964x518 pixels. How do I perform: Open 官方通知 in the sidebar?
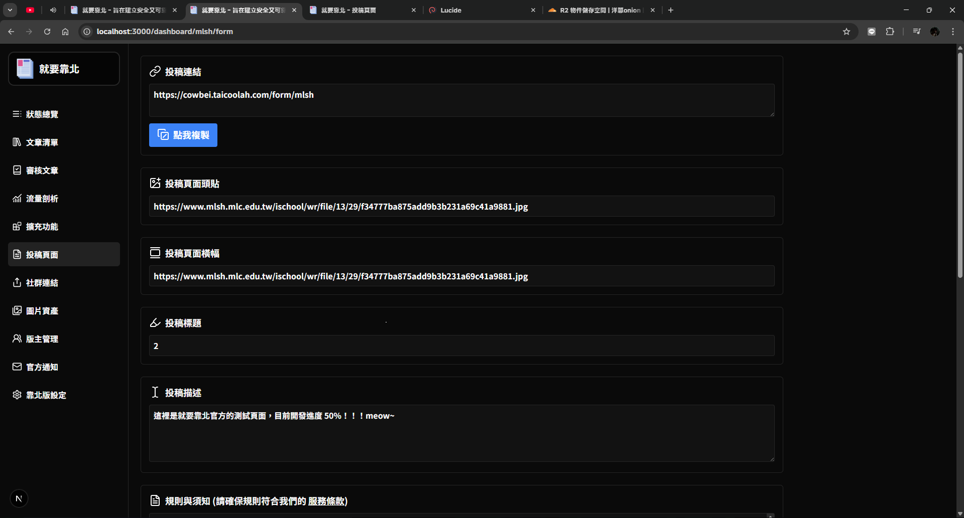[64, 367]
